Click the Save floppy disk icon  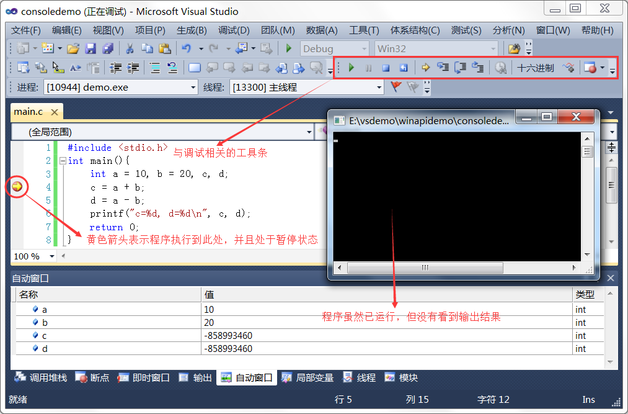click(91, 48)
